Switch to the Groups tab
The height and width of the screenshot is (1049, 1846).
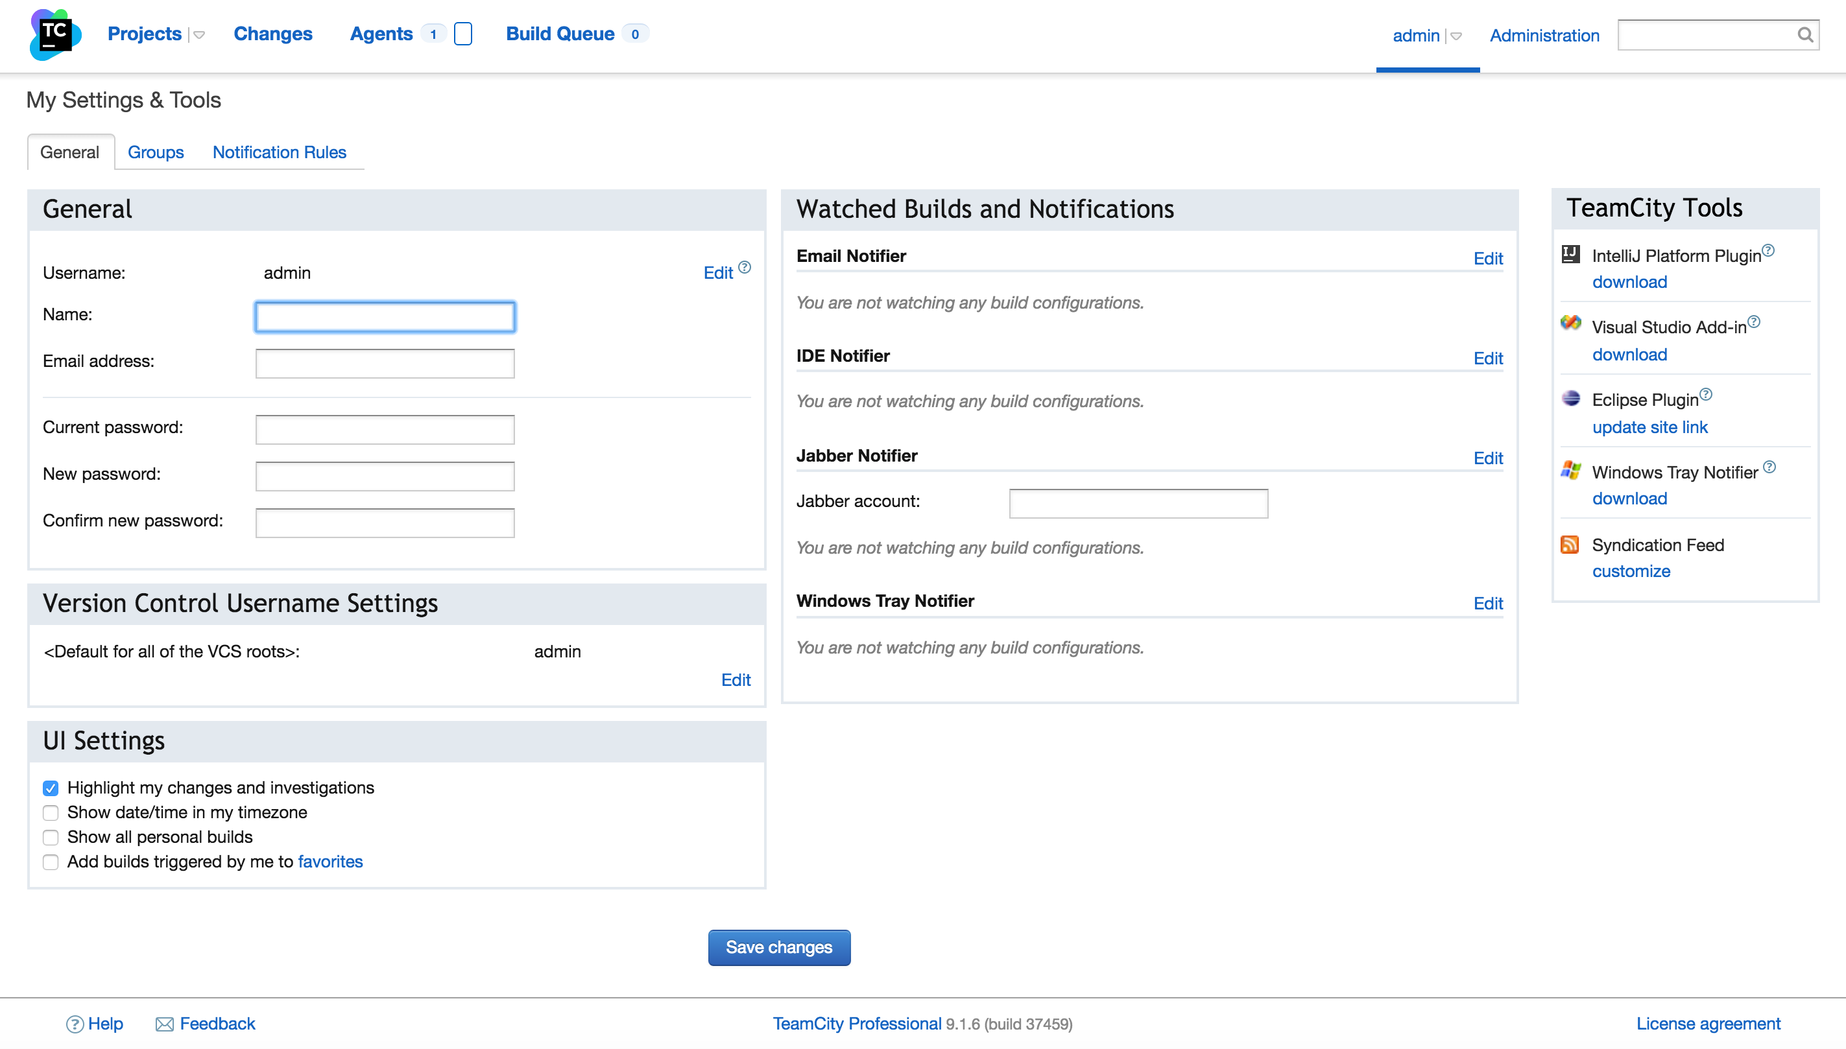[156, 152]
